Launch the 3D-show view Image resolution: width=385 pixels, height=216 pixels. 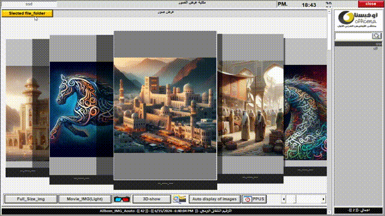152,199
